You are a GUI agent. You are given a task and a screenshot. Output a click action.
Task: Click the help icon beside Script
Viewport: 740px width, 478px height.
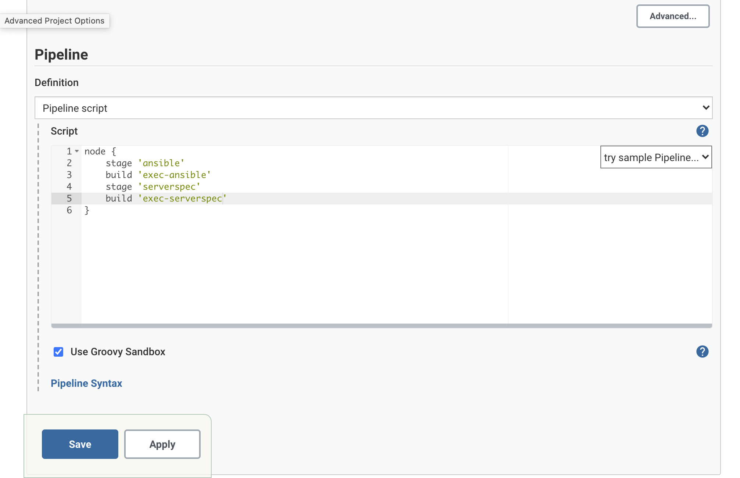tap(702, 131)
